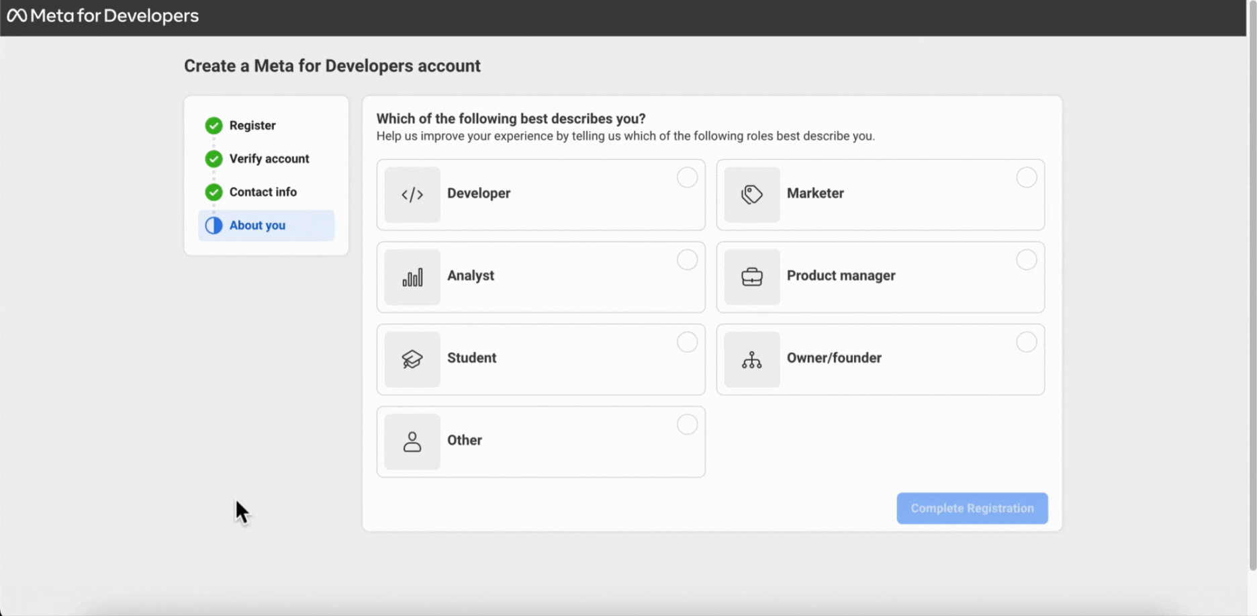Open the About you step
The image size is (1257, 616).
[266, 226]
